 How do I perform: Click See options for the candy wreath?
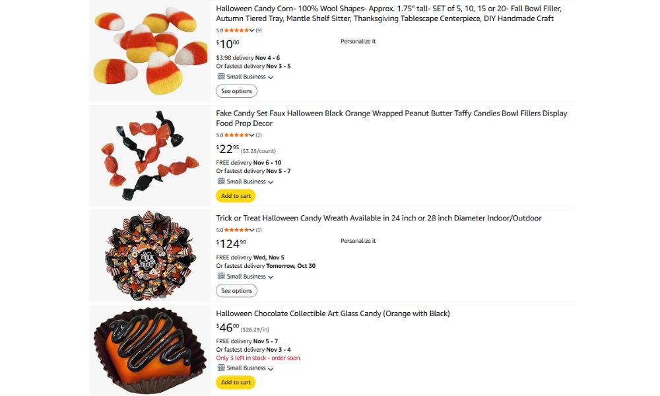(236, 290)
